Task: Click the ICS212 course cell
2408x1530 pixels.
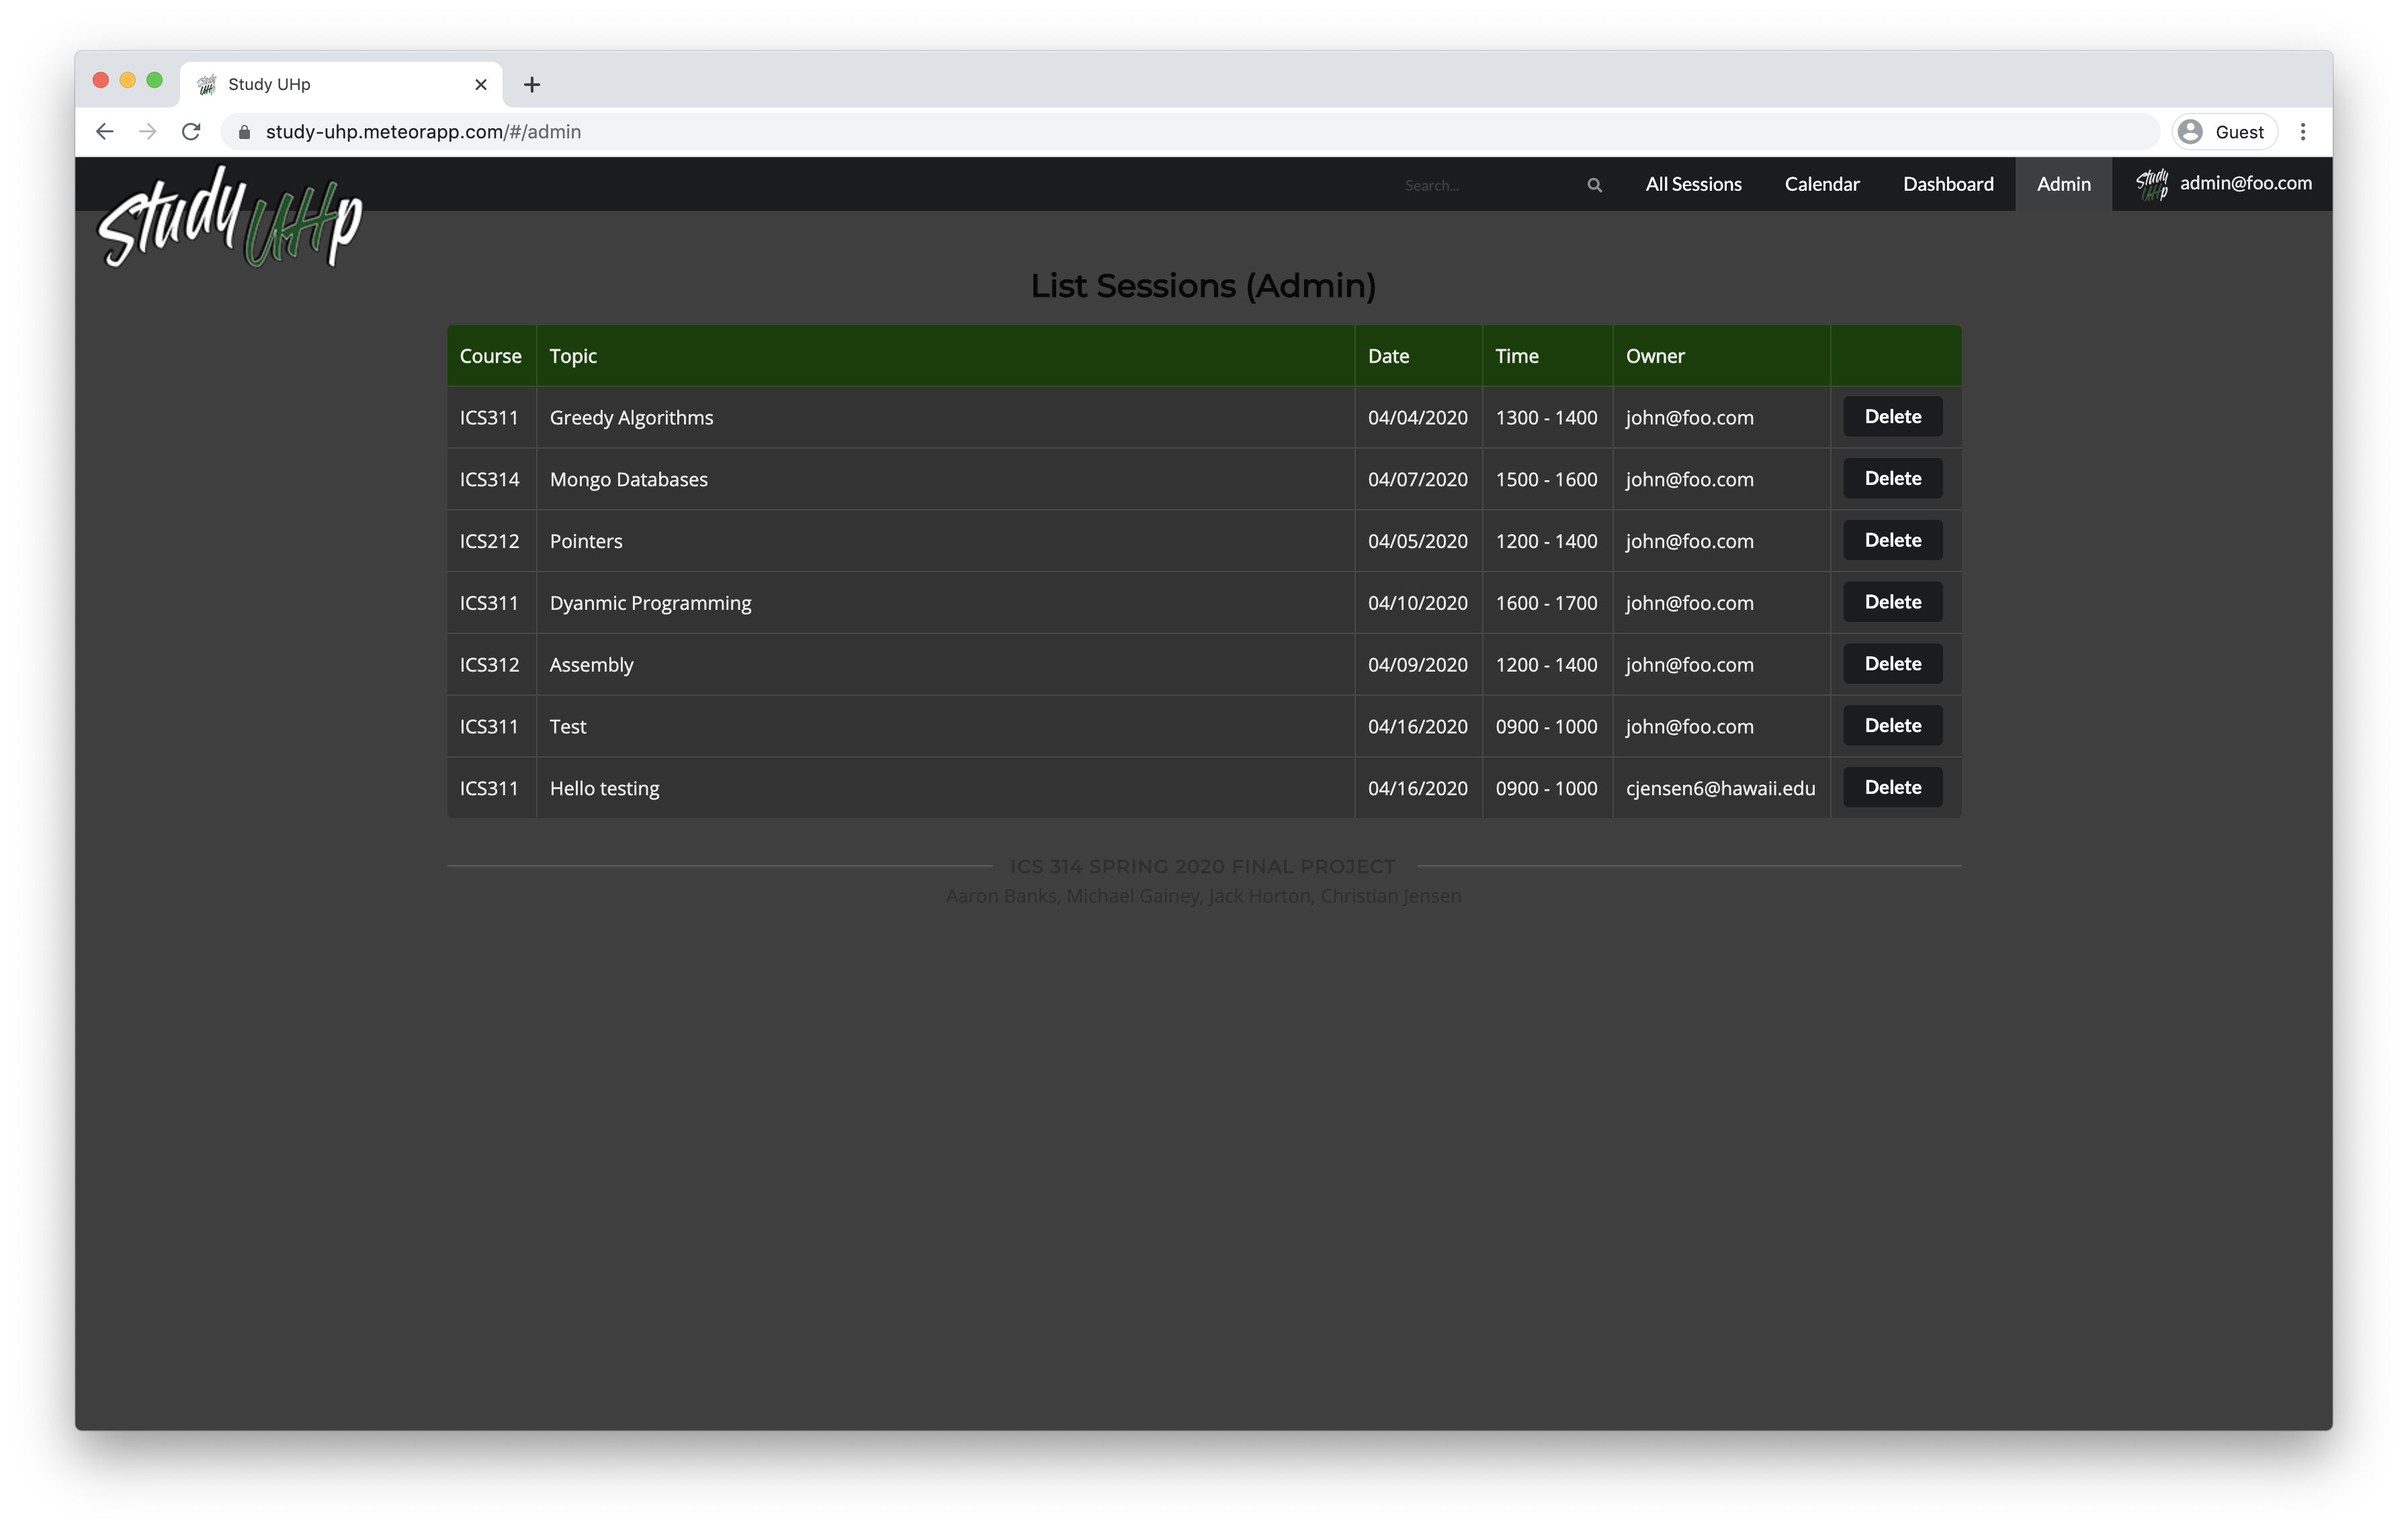Action: tap(491, 541)
